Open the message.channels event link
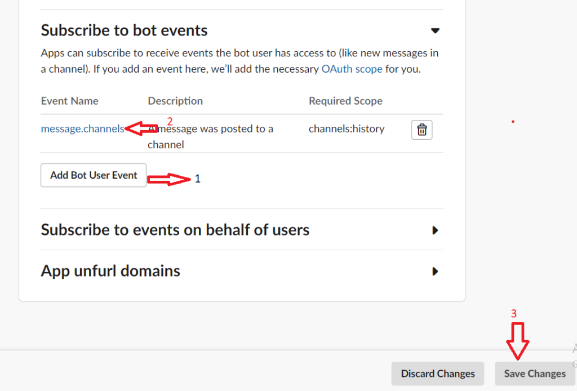577x391 pixels. 82,129
